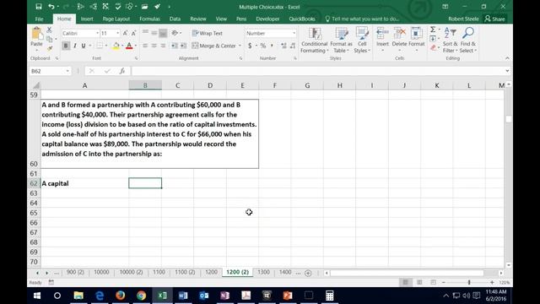Apply the Percent Style format
The width and height of the screenshot is (540, 304).
[263, 46]
